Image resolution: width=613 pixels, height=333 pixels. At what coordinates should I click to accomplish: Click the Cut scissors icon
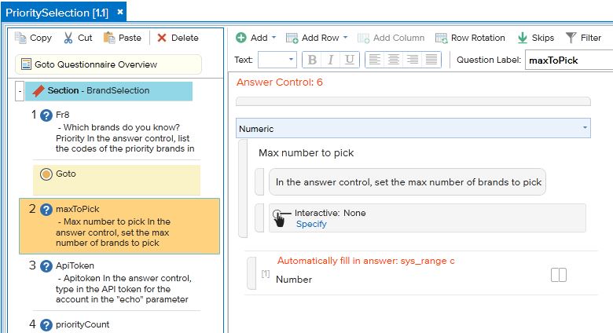pos(68,38)
